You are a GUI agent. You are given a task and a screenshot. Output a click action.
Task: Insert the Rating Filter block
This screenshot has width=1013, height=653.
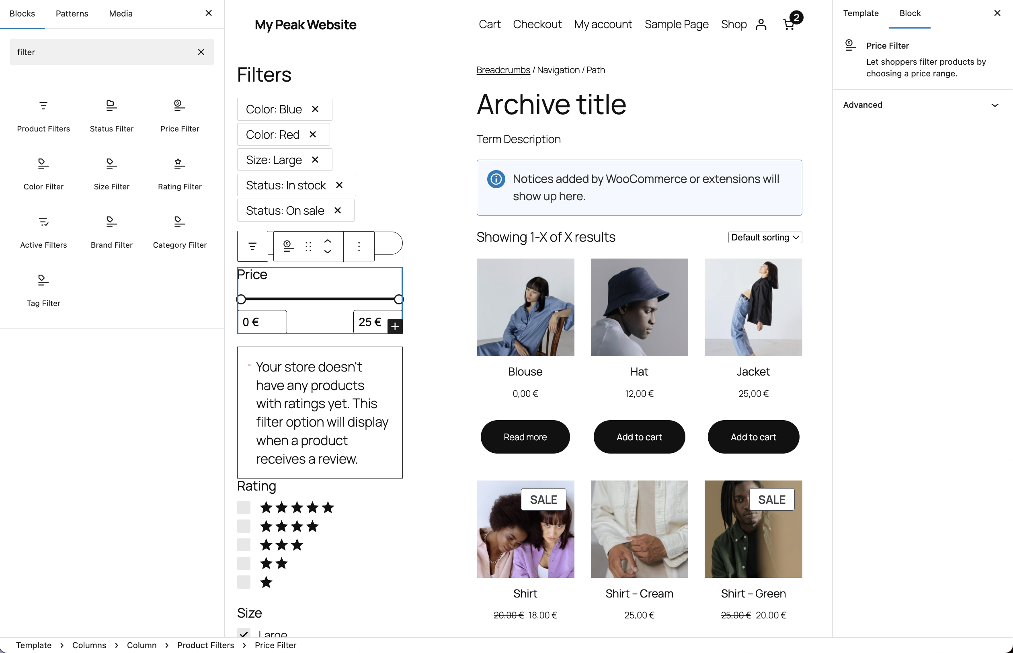(180, 173)
